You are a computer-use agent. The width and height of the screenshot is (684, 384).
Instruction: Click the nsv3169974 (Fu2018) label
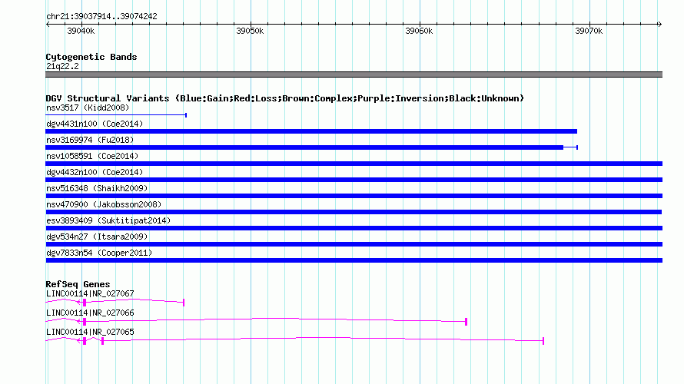pos(90,140)
